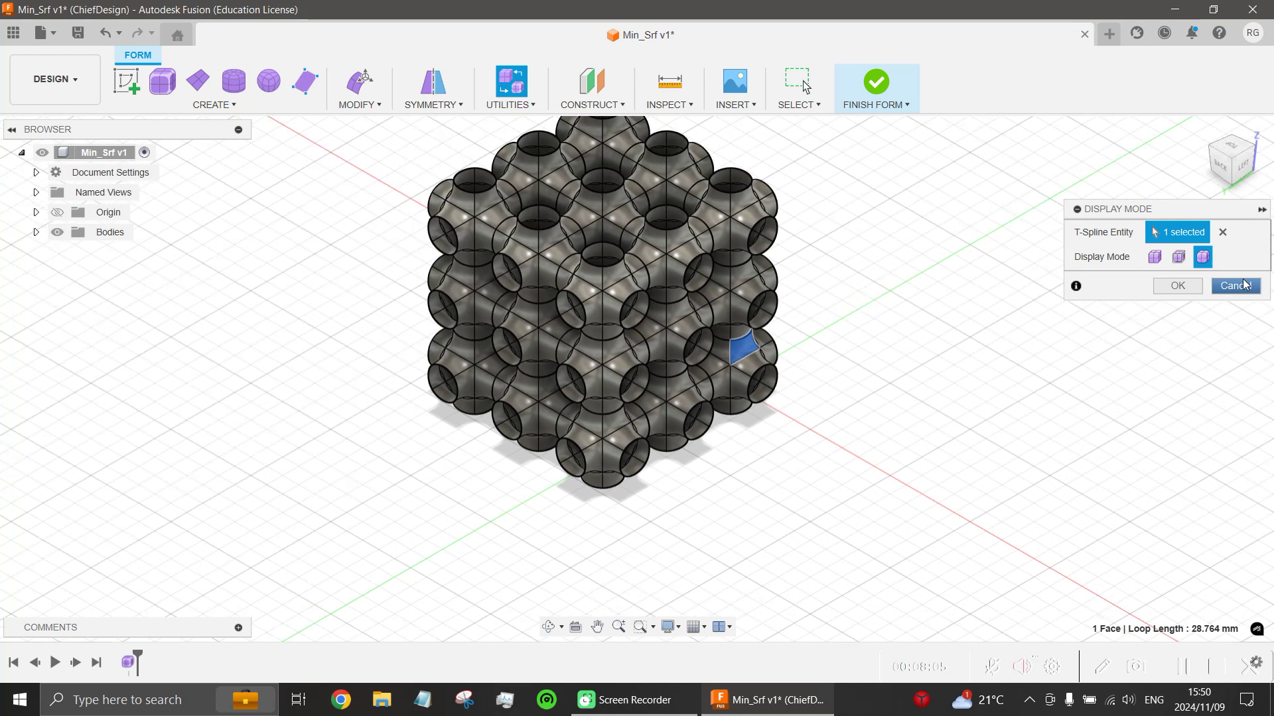Click the play button on timeline
Image resolution: width=1274 pixels, height=716 pixels.
click(54, 662)
